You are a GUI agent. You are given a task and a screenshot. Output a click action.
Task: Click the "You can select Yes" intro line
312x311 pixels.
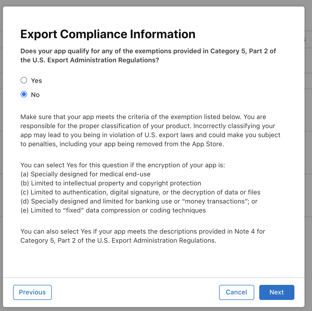(123, 165)
